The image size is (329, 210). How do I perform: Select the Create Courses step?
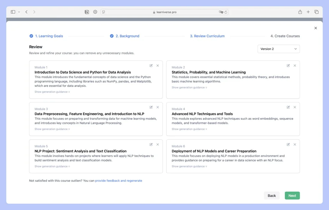coord(285,36)
